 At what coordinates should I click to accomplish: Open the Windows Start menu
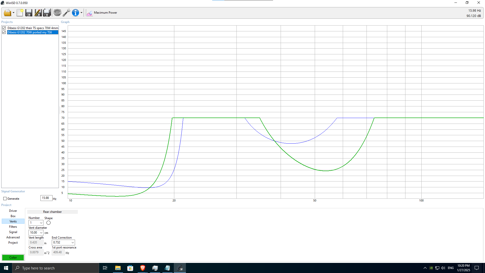(6, 268)
